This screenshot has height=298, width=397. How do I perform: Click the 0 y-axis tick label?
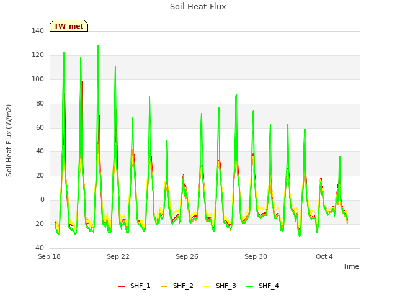point(42,200)
